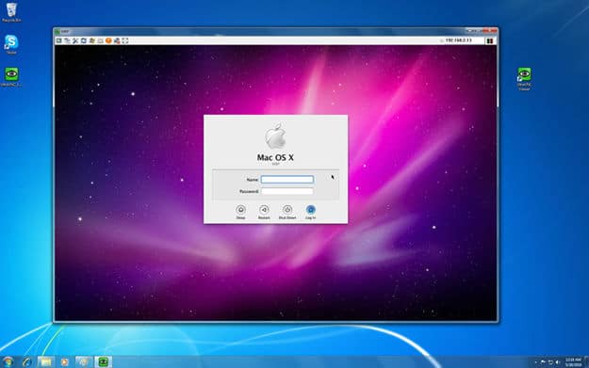Click the Apple logo on the login panel

[x=276, y=136]
